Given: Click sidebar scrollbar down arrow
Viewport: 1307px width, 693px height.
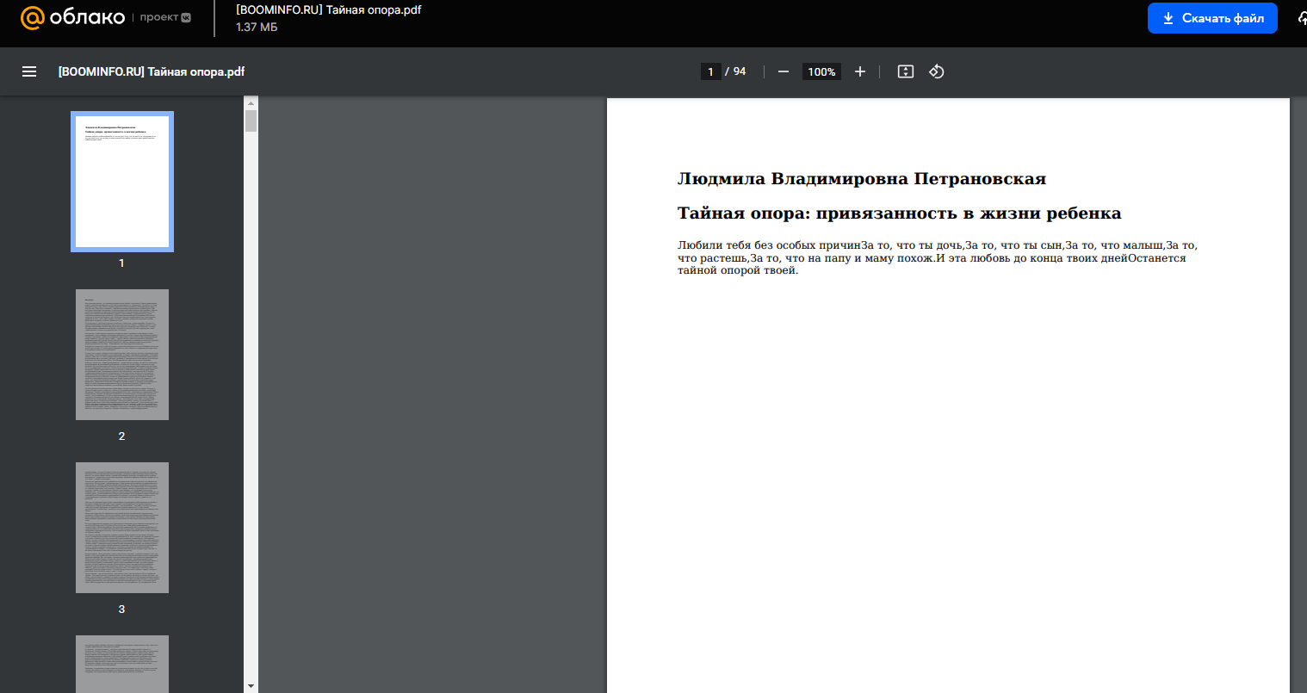Looking at the screenshot, I should [251, 686].
